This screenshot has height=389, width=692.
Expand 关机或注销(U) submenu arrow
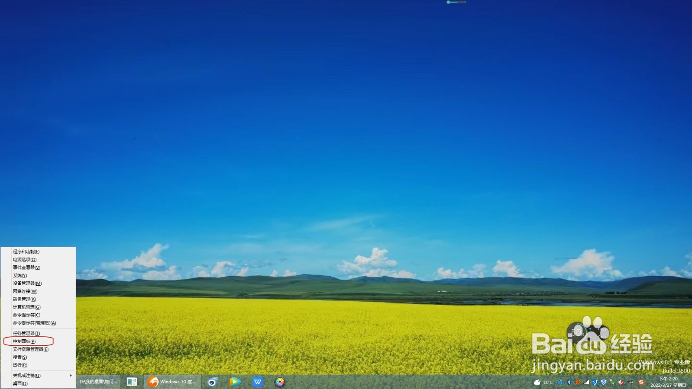click(x=70, y=376)
